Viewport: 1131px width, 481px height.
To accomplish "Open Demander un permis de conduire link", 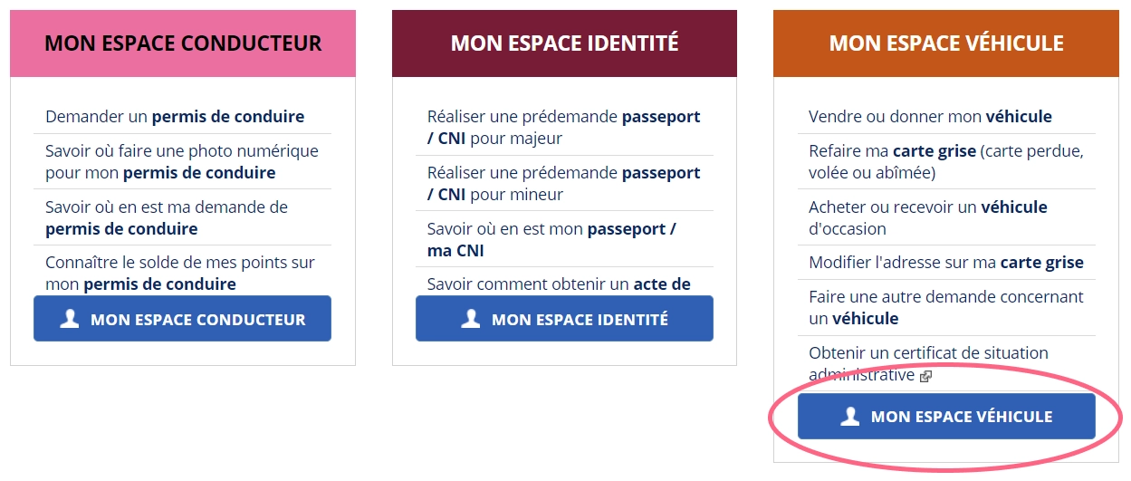I will coord(175,117).
